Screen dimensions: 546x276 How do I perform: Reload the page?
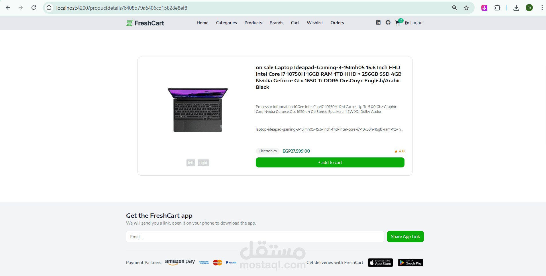click(34, 8)
